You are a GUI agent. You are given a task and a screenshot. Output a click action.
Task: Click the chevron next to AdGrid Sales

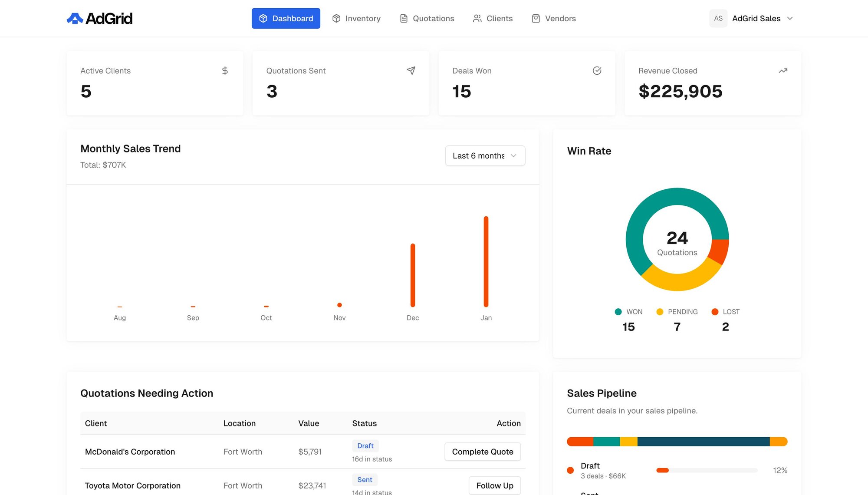click(x=790, y=18)
